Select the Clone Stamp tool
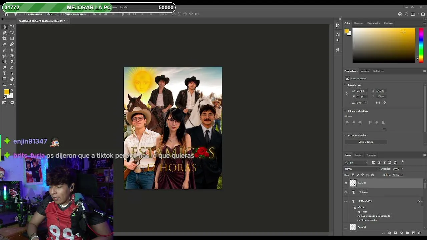 [12, 50]
